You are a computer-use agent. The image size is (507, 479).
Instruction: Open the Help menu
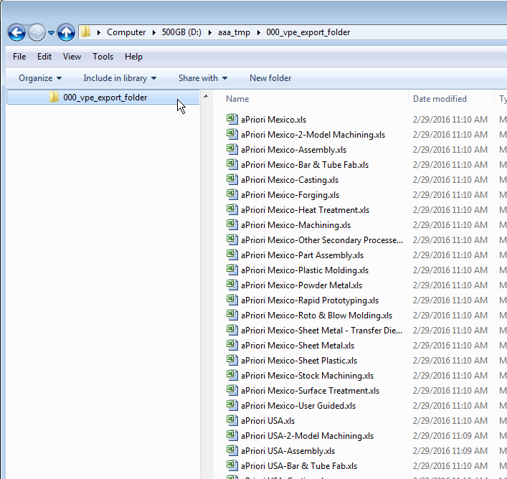pyautogui.click(x=133, y=57)
